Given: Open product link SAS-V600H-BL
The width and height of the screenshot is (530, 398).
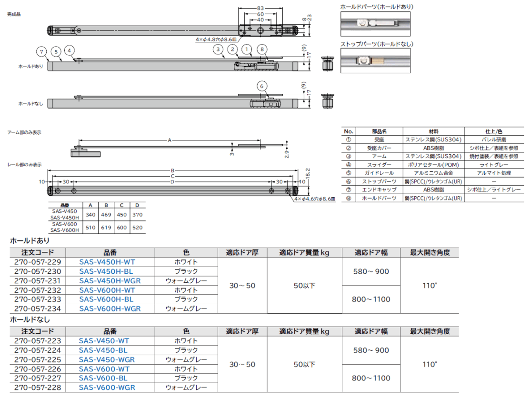Looking at the screenshot, I should pyautogui.click(x=106, y=299).
